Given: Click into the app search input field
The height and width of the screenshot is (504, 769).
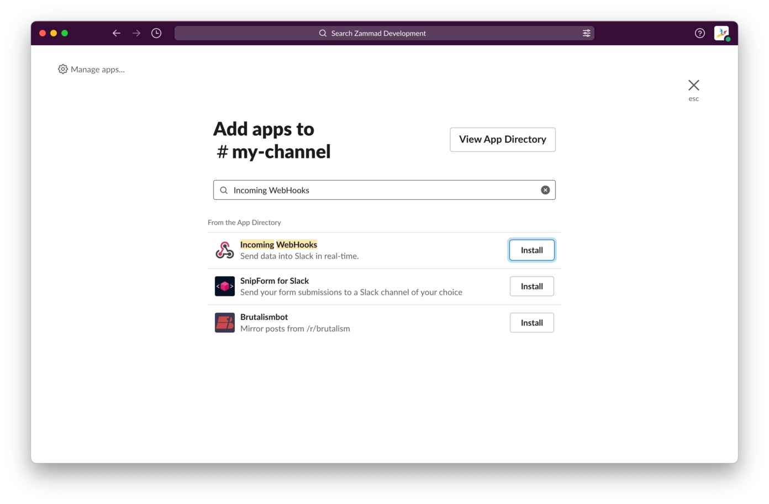Looking at the screenshot, I should click(384, 190).
